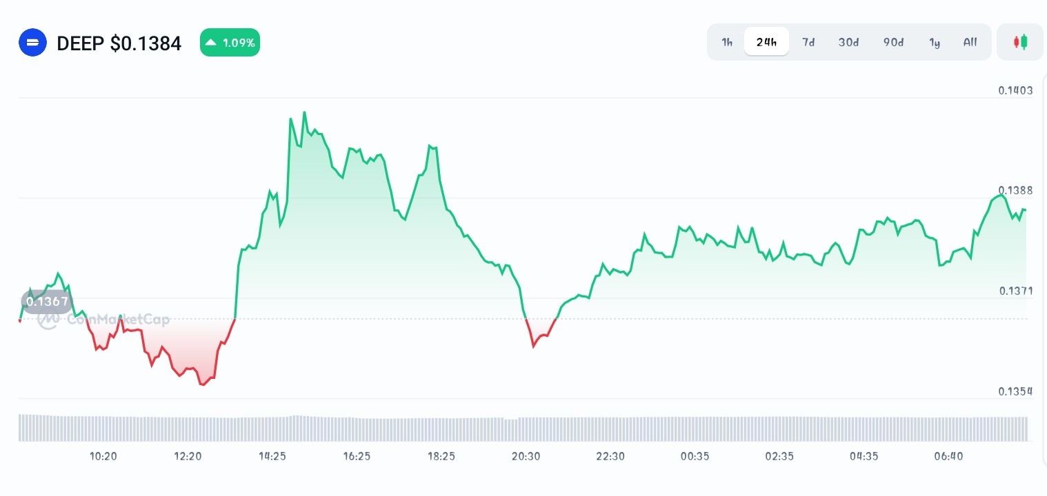Image resolution: width=1047 pixels, height=496 pixels.
Task: Click the green 1.09% change badge
Action: click(x=230, y=43)
